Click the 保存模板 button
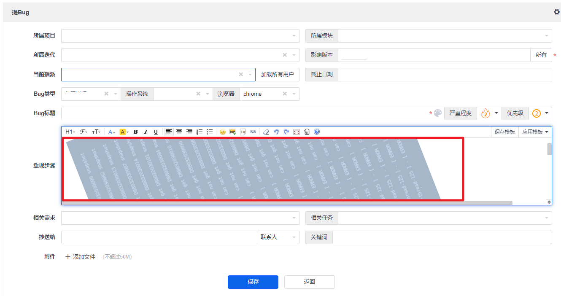Viewport: 561px width, 296px height. [x=504, y=132]
